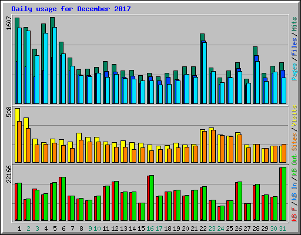Click day label 14 on the x-axis
The width and height of the screenshot is (301, 235).
click(132, 229)
